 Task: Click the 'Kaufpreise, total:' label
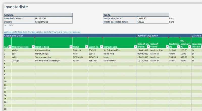tap(120, 18)
